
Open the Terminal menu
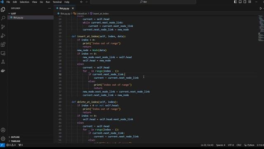point(57,2)
